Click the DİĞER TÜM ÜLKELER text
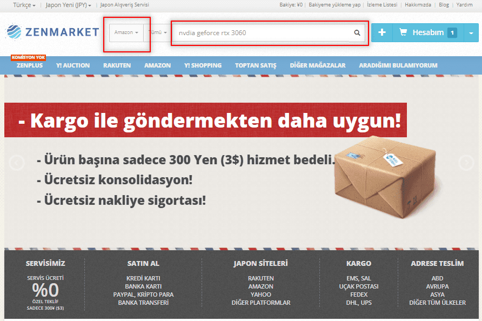This screenshot has width=482, height=321. coord(437,303)
